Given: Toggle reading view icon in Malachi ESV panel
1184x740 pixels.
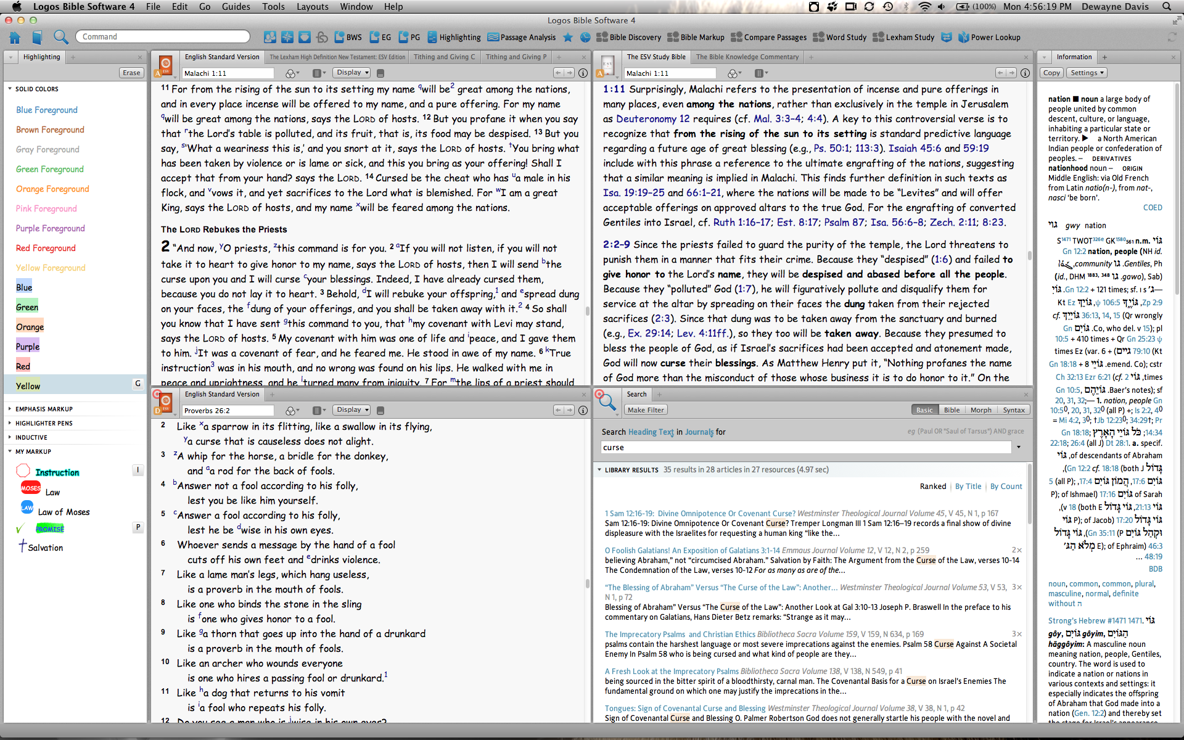Looking at the screenshot, I should 380,73.
